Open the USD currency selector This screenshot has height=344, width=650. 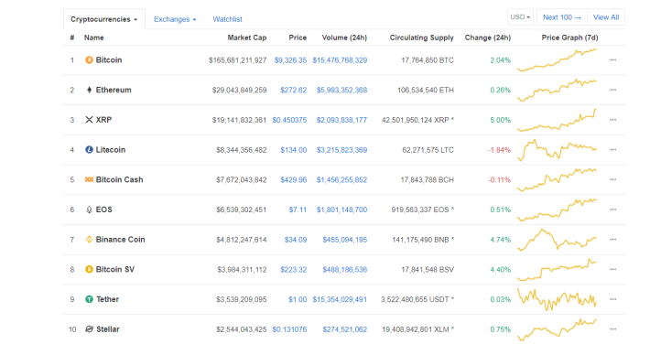point(520,17)
